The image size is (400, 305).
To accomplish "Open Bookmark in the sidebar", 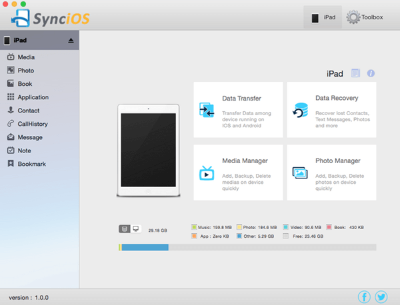I will click(x=31, y=164).
